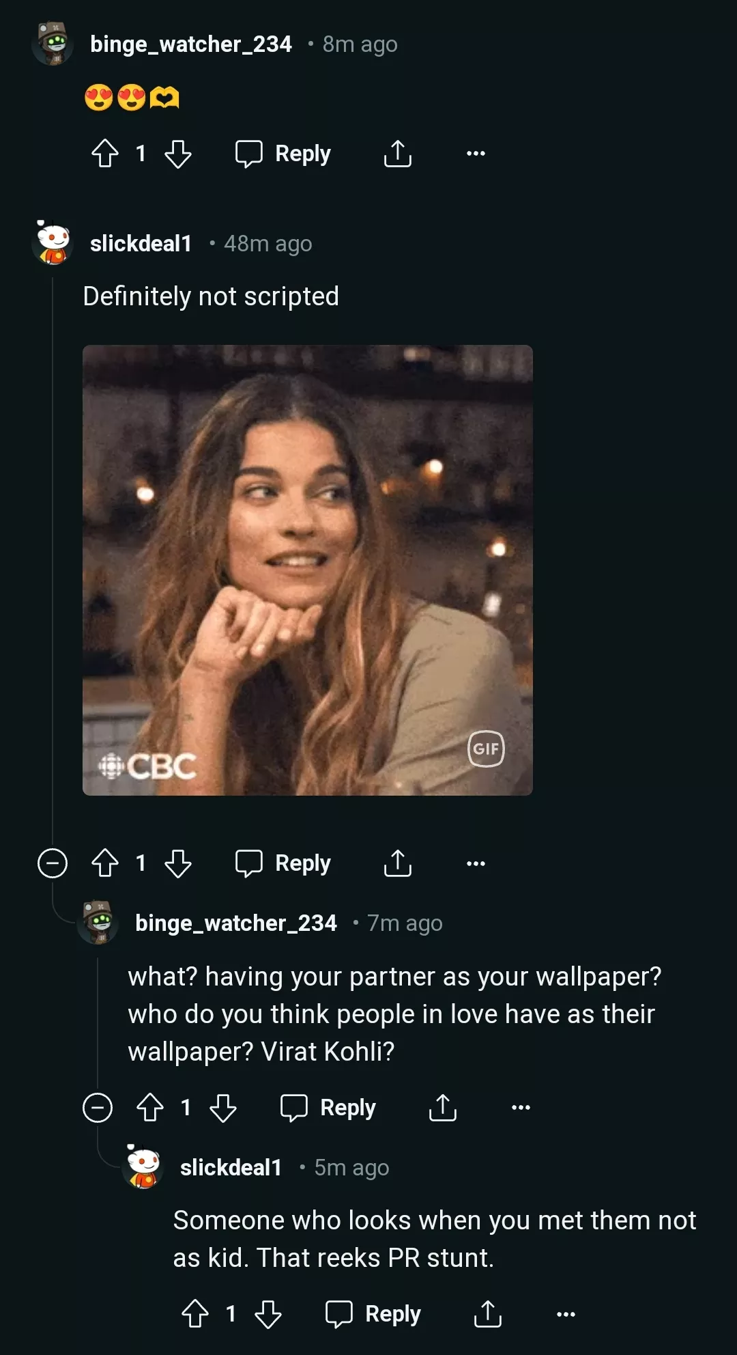Open more options for emoji comment
The image size is (737, 1355).
(x=476, y=154)
